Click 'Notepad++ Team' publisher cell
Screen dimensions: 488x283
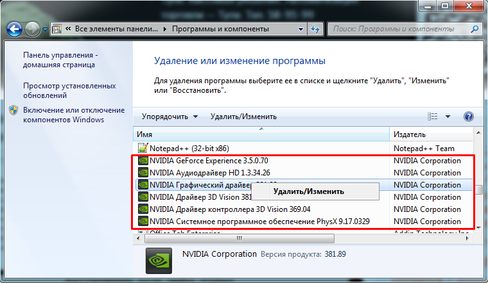(x=424, y=149)
